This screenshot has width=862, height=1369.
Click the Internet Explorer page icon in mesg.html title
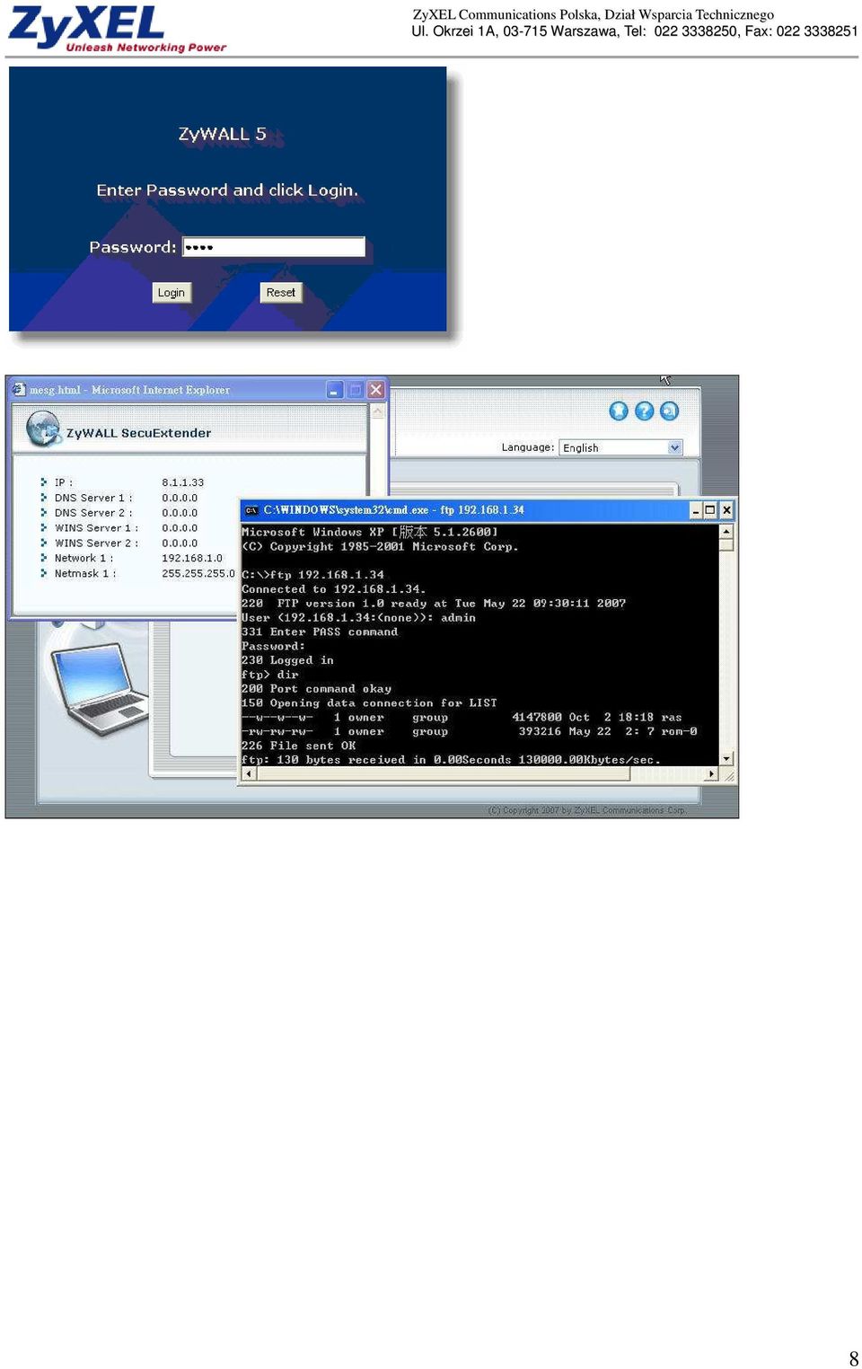point(19,389)
